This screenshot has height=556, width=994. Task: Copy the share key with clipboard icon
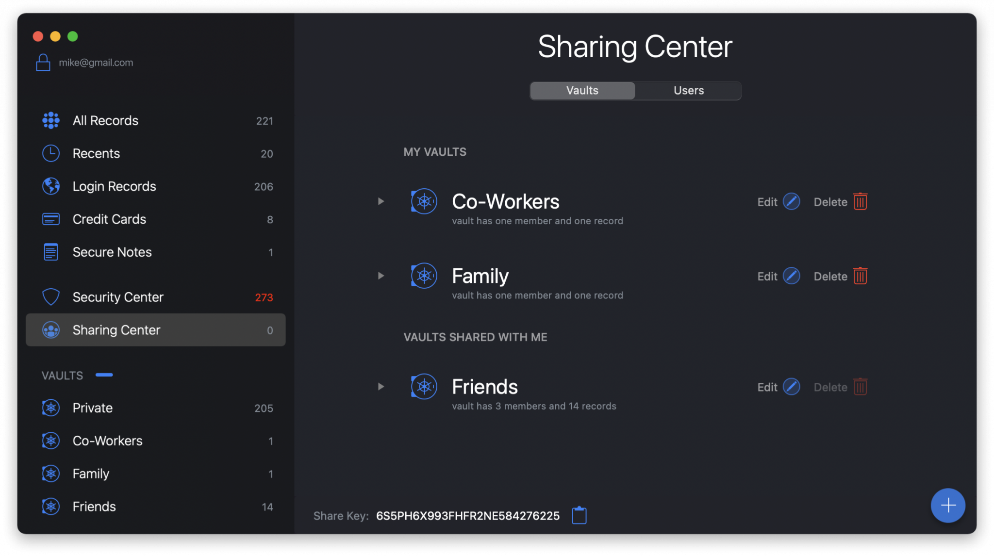[579, 515]
